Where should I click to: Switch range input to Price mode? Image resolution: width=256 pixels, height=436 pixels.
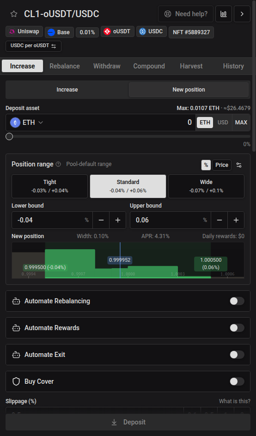[222, 165]
